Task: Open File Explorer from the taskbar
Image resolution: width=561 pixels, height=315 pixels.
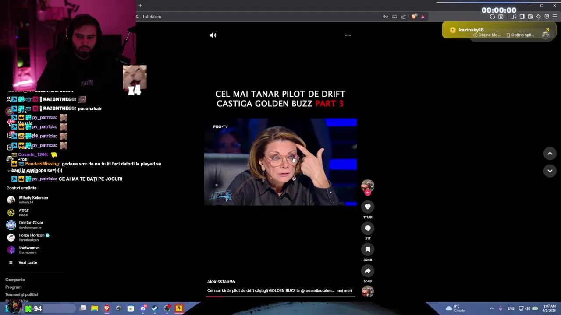Action: [95, 308]
